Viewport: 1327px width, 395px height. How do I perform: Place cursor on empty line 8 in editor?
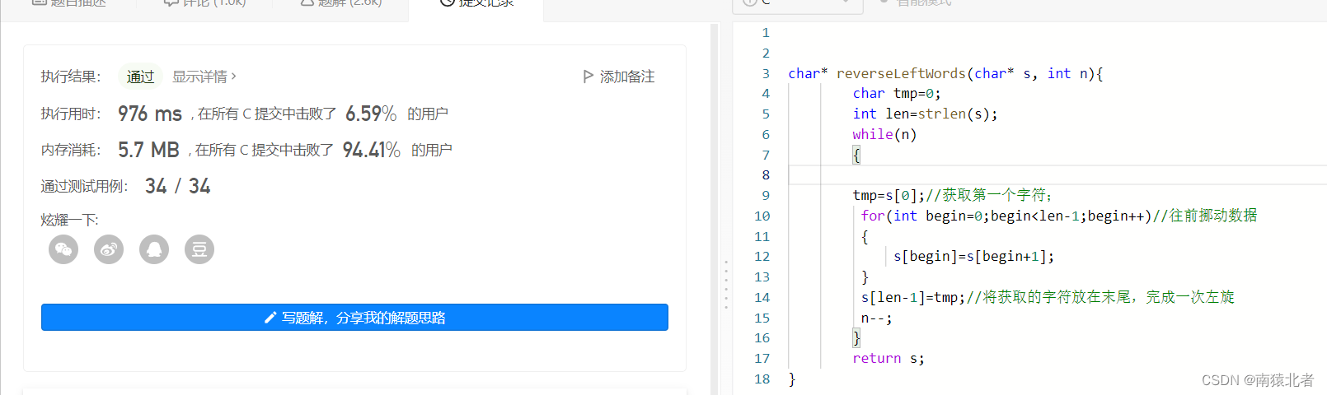1057,174
